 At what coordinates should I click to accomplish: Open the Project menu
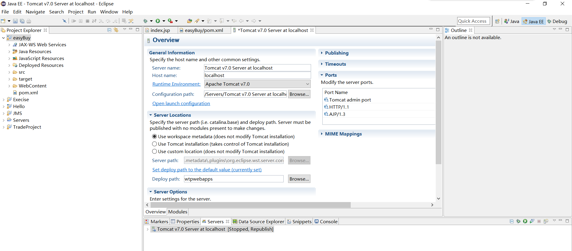75,12
